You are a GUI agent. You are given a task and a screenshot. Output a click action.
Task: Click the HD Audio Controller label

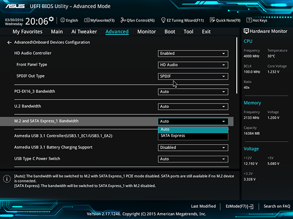point(33,53)
